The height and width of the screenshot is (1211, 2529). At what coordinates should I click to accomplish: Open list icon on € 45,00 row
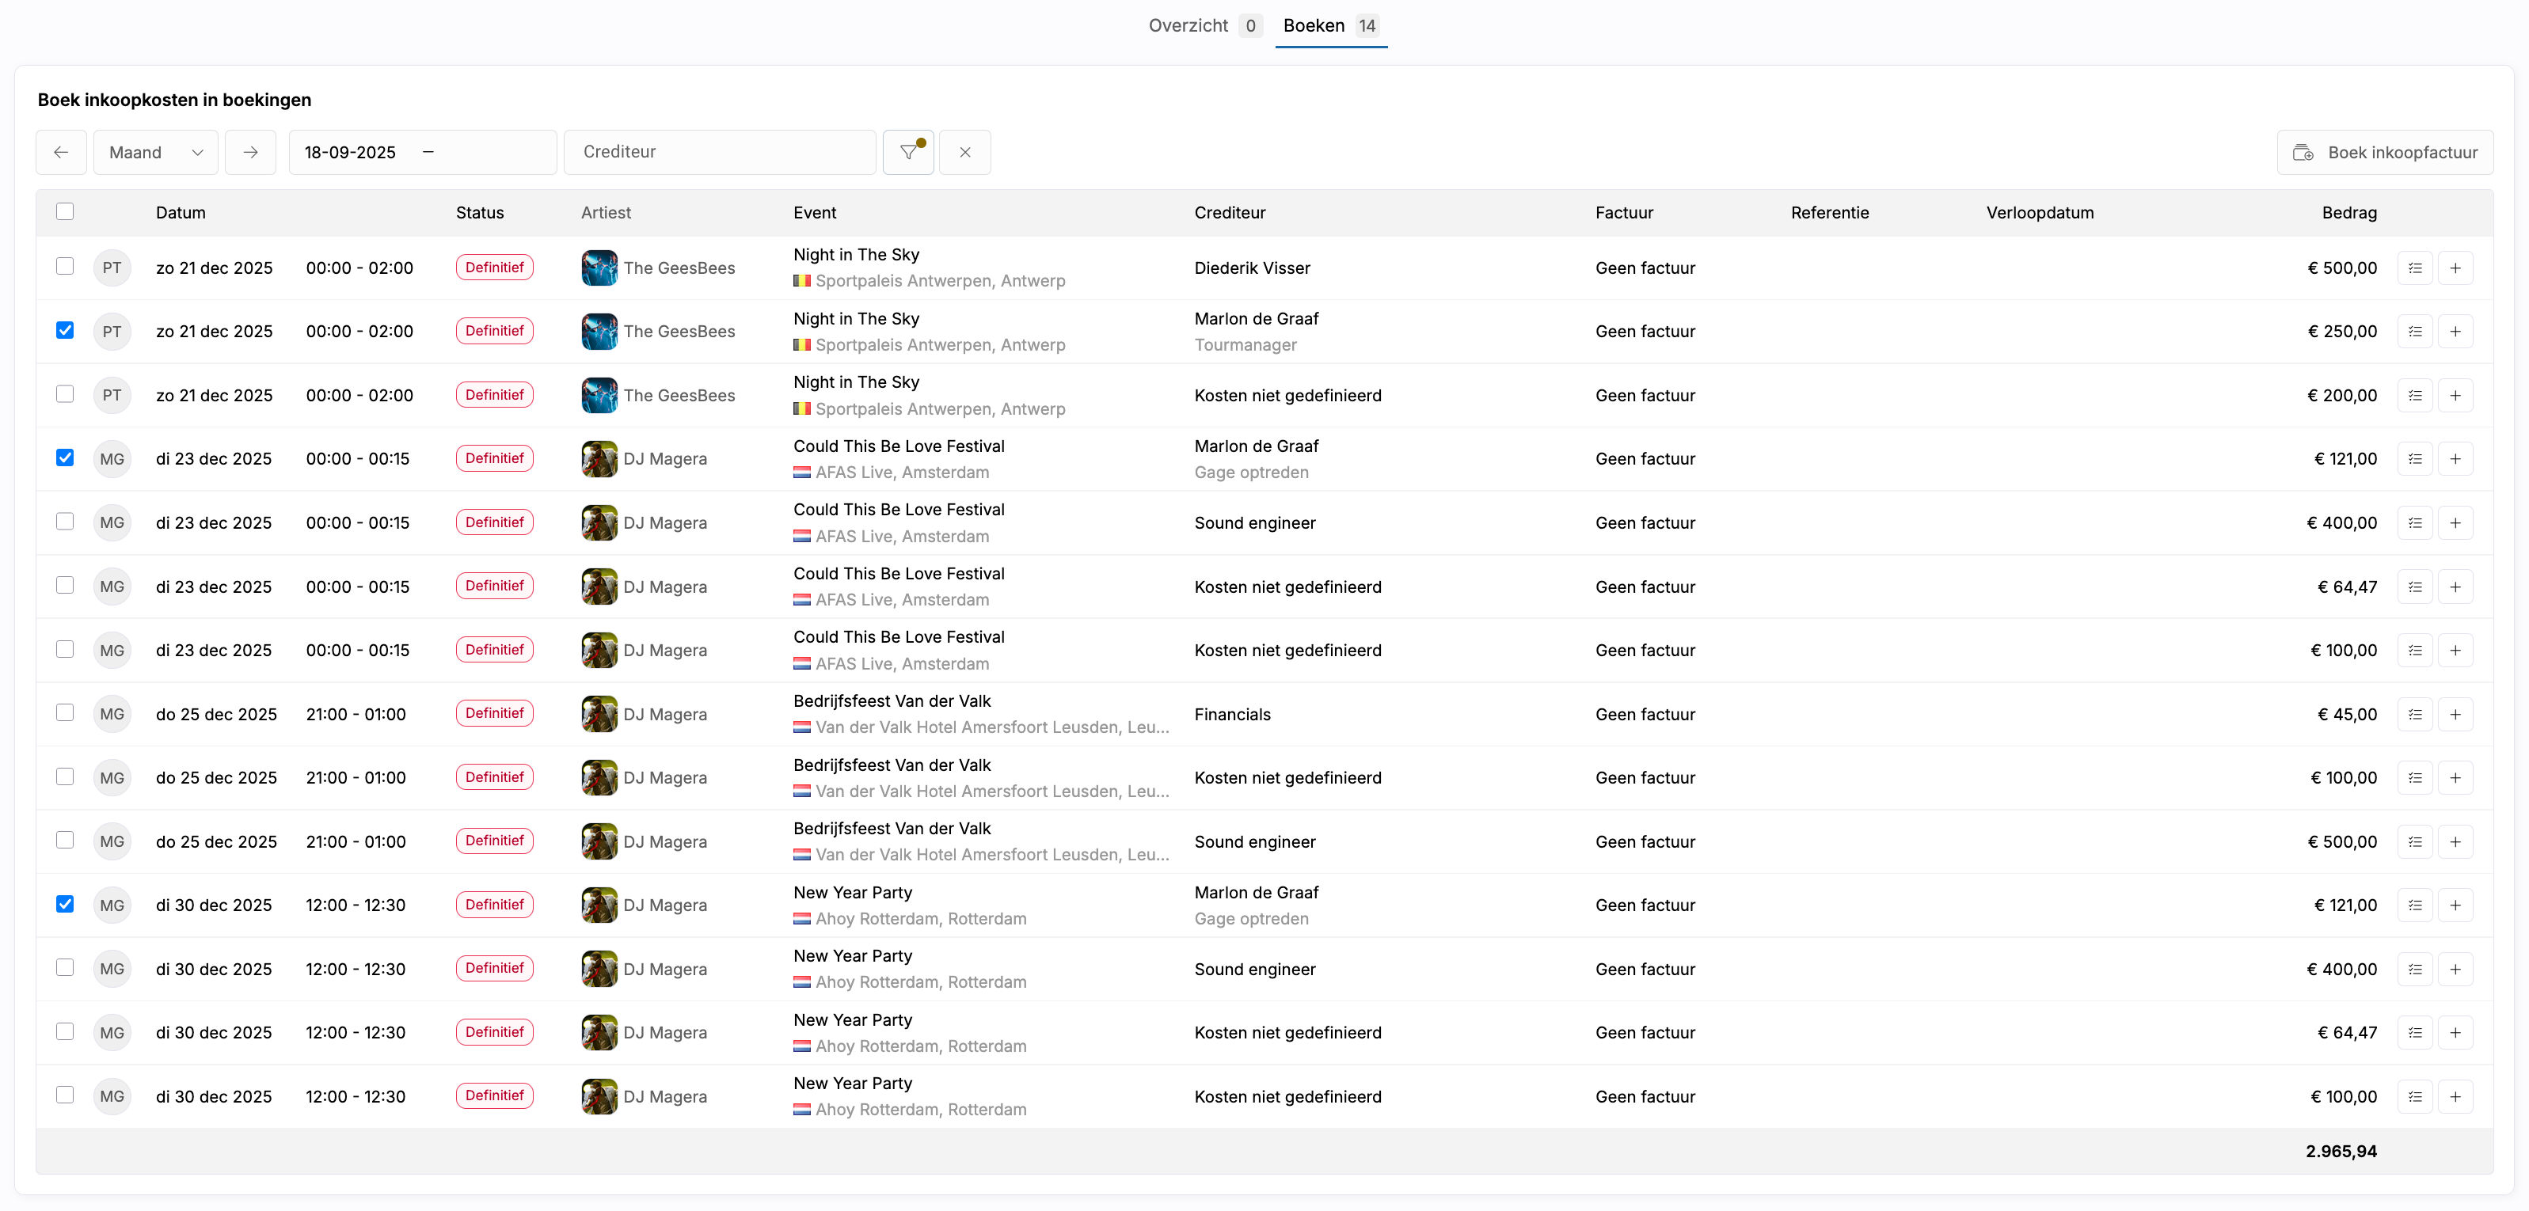[x=2414, y=715]
